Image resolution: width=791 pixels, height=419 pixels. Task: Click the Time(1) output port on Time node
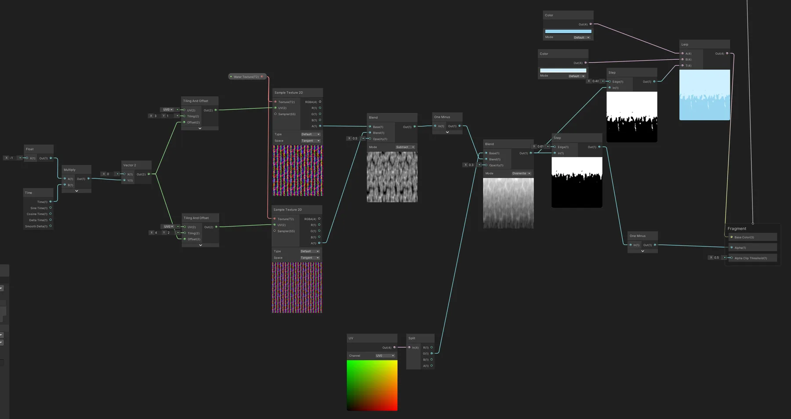[x=51, y=202]
